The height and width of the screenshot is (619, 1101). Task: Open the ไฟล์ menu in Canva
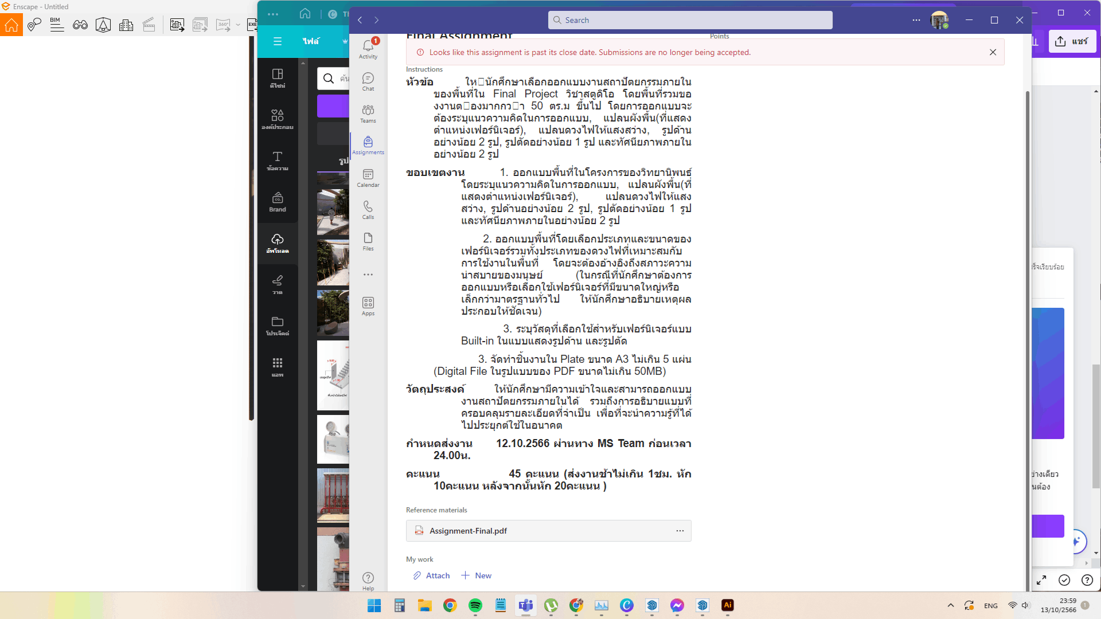pyautogui.click(x=311, y=41)
